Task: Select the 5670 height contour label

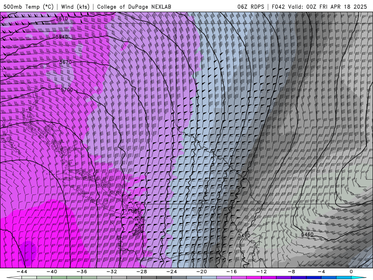Action: (65, 62)
